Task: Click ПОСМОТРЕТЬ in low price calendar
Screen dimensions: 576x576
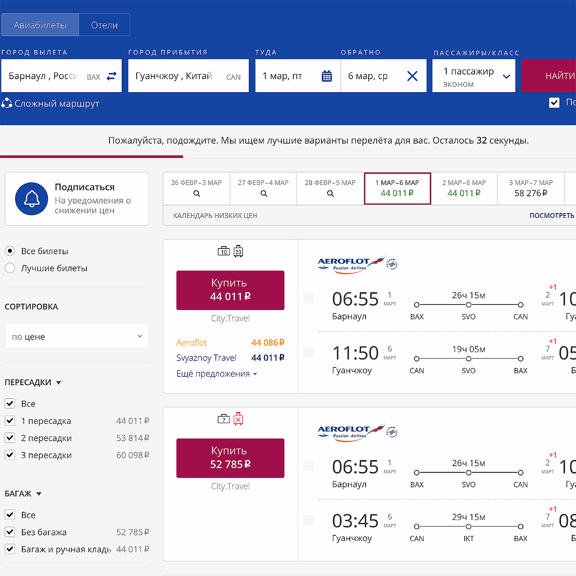Action: point(552,215)
